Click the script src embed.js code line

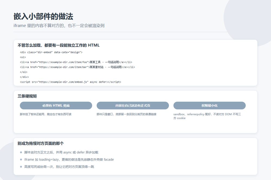70,82
